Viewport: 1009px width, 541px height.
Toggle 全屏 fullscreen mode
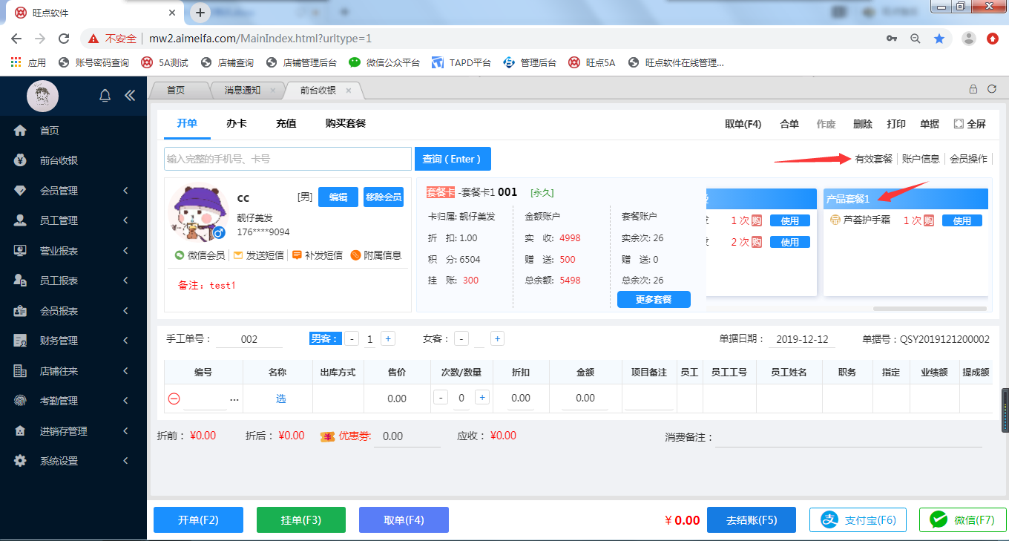[970, 125]
